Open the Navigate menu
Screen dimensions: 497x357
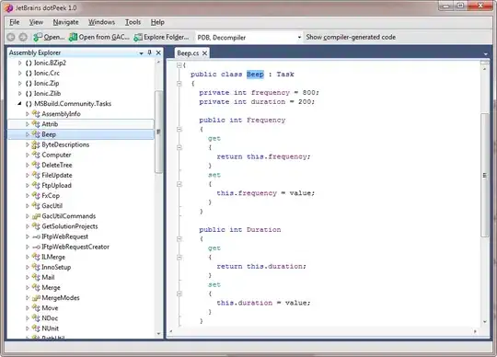pos(65,22)
